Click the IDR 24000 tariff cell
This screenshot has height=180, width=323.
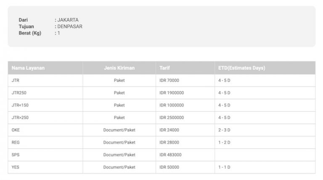coord(169,130)
